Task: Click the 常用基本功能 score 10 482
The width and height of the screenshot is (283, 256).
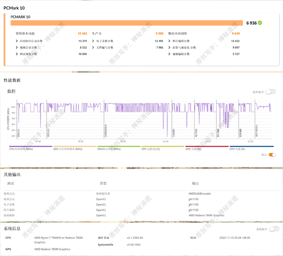Action: pyautogui.click(x=82, y=33)
